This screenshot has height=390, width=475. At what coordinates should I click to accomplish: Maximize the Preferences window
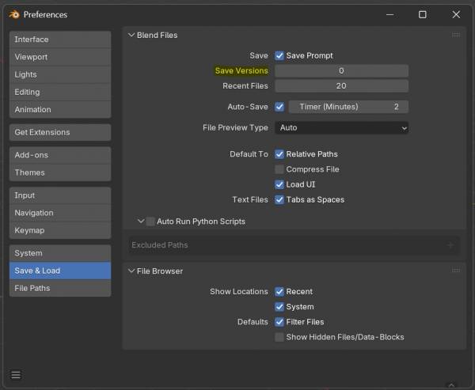pyautogui.click(x=422, y=14)
